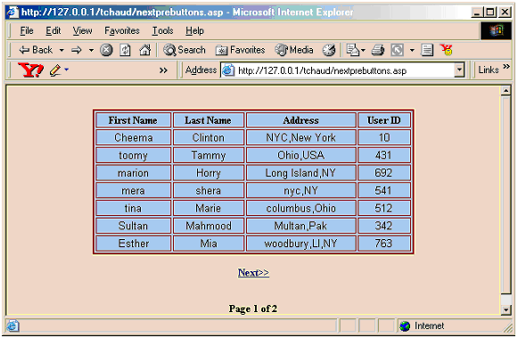Select the Clinton last name cell
The height and width of the screenshot is (338, 518).
208,137
